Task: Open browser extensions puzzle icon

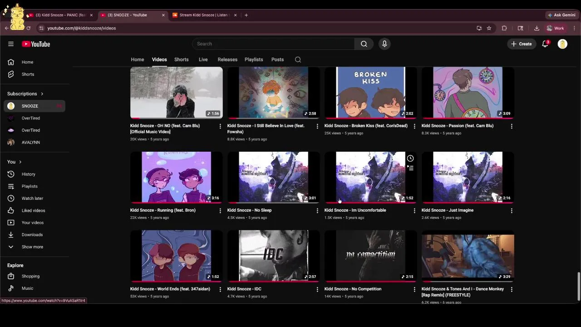Action: 504,28
